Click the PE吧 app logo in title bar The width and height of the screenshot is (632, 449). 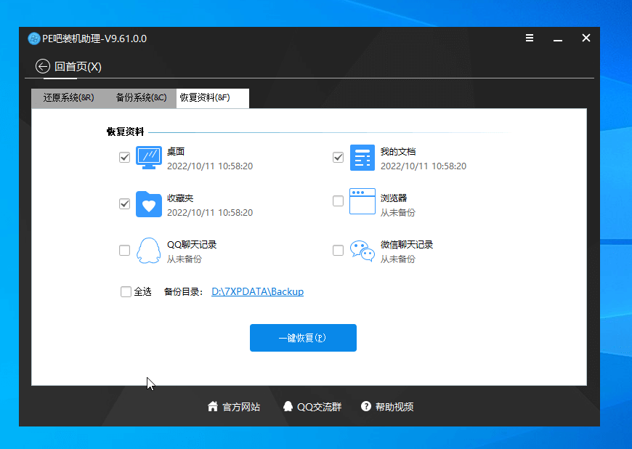[33, 39]
